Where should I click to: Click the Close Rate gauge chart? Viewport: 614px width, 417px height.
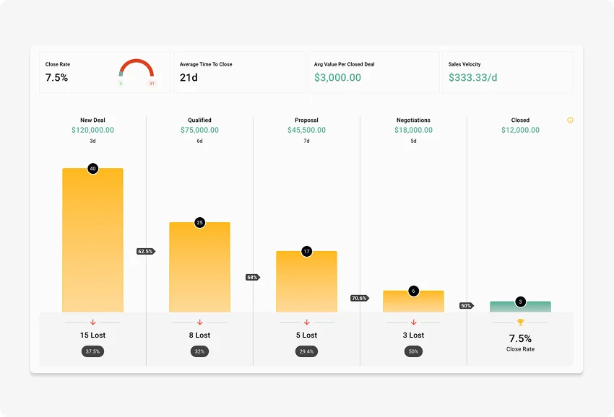tap(137, 72)
